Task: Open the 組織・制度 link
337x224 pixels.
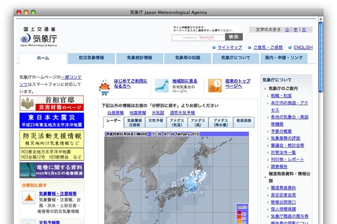Action: click(x=281, y=96)
